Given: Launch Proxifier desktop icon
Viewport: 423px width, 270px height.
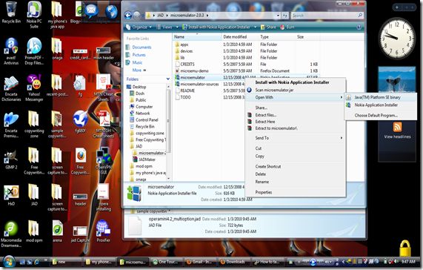Looking at the screenshot, I should 103,231.
